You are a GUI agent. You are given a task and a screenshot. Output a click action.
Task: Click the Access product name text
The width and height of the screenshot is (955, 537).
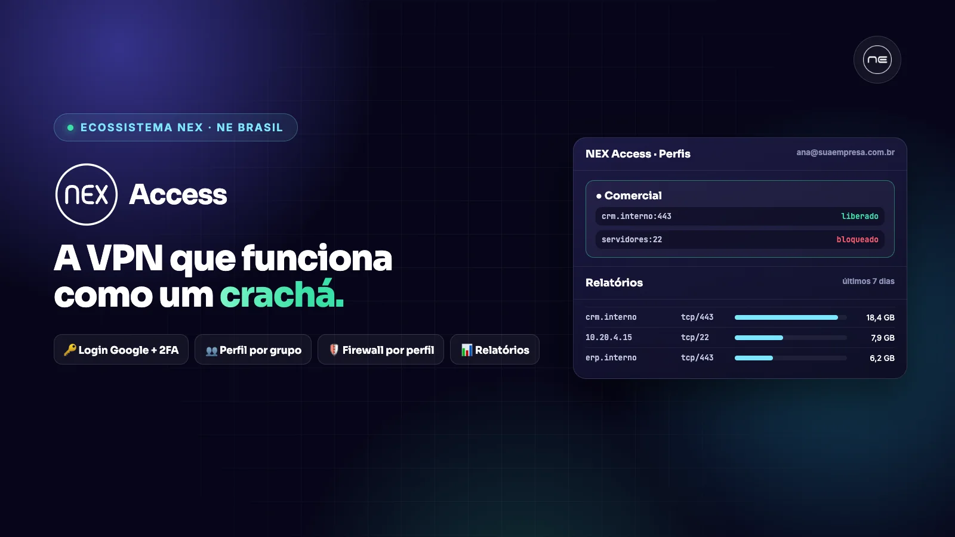[178, 195]
